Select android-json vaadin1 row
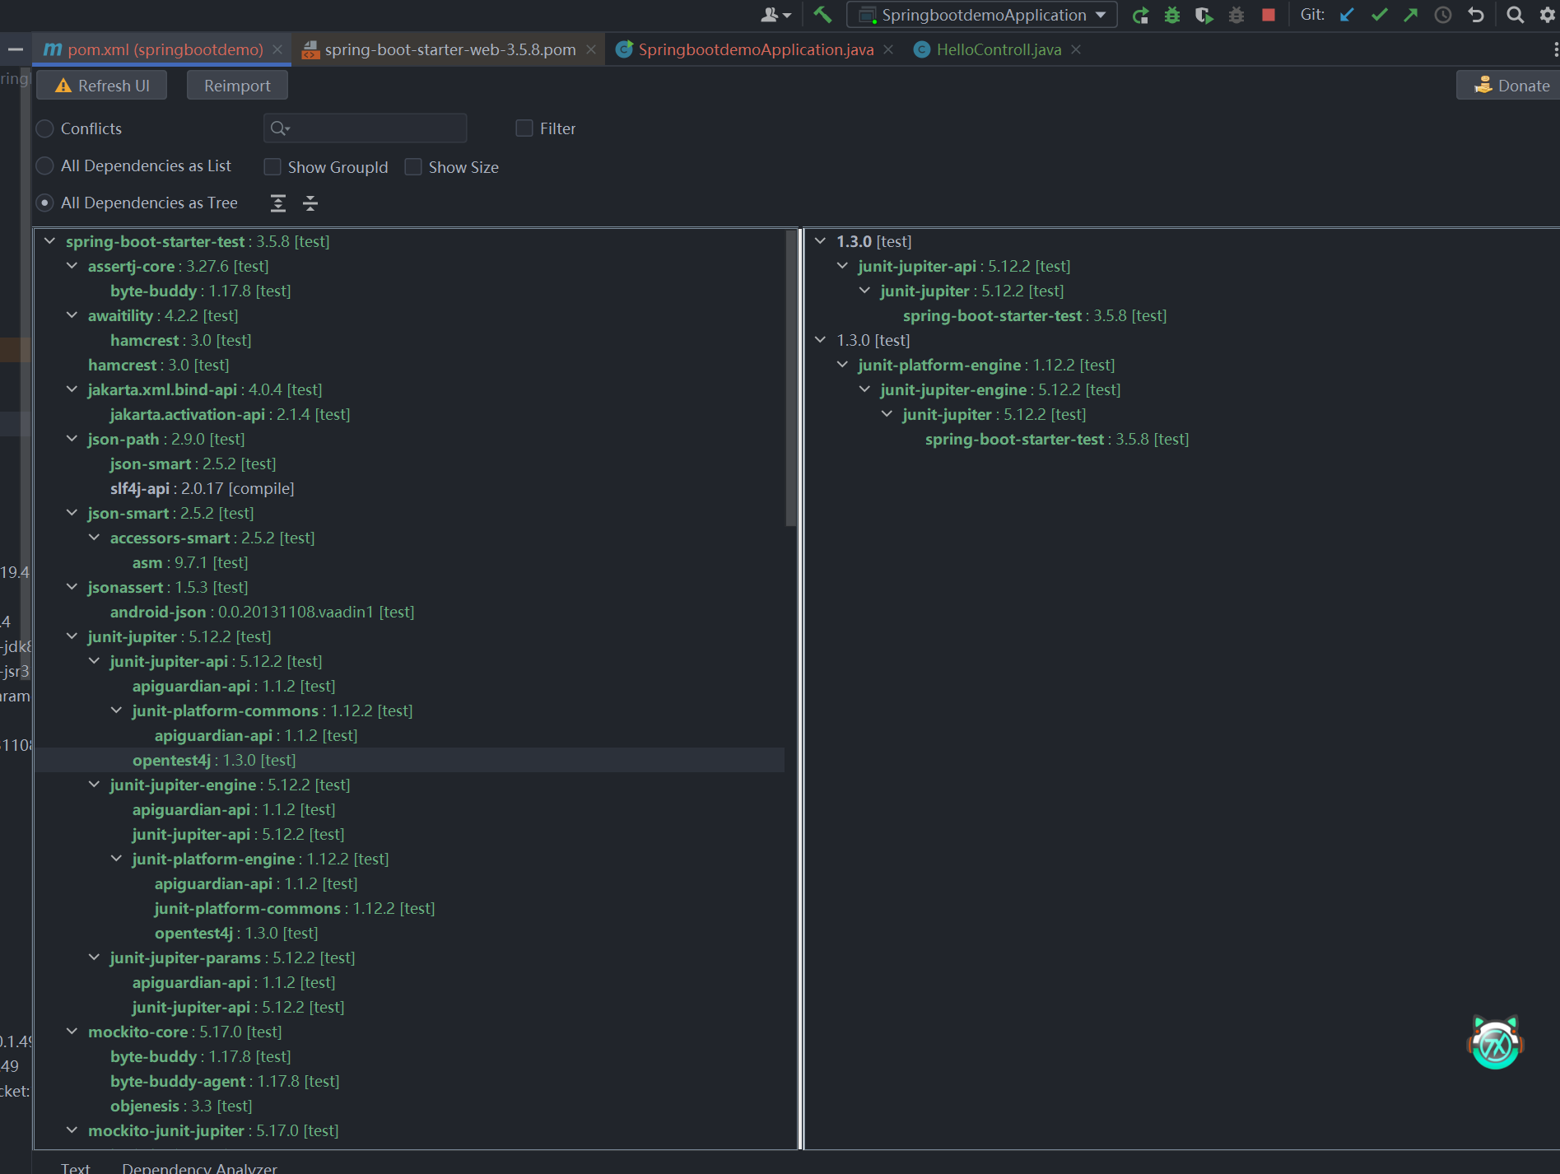 pyautogui.click(x=262, y=612)
